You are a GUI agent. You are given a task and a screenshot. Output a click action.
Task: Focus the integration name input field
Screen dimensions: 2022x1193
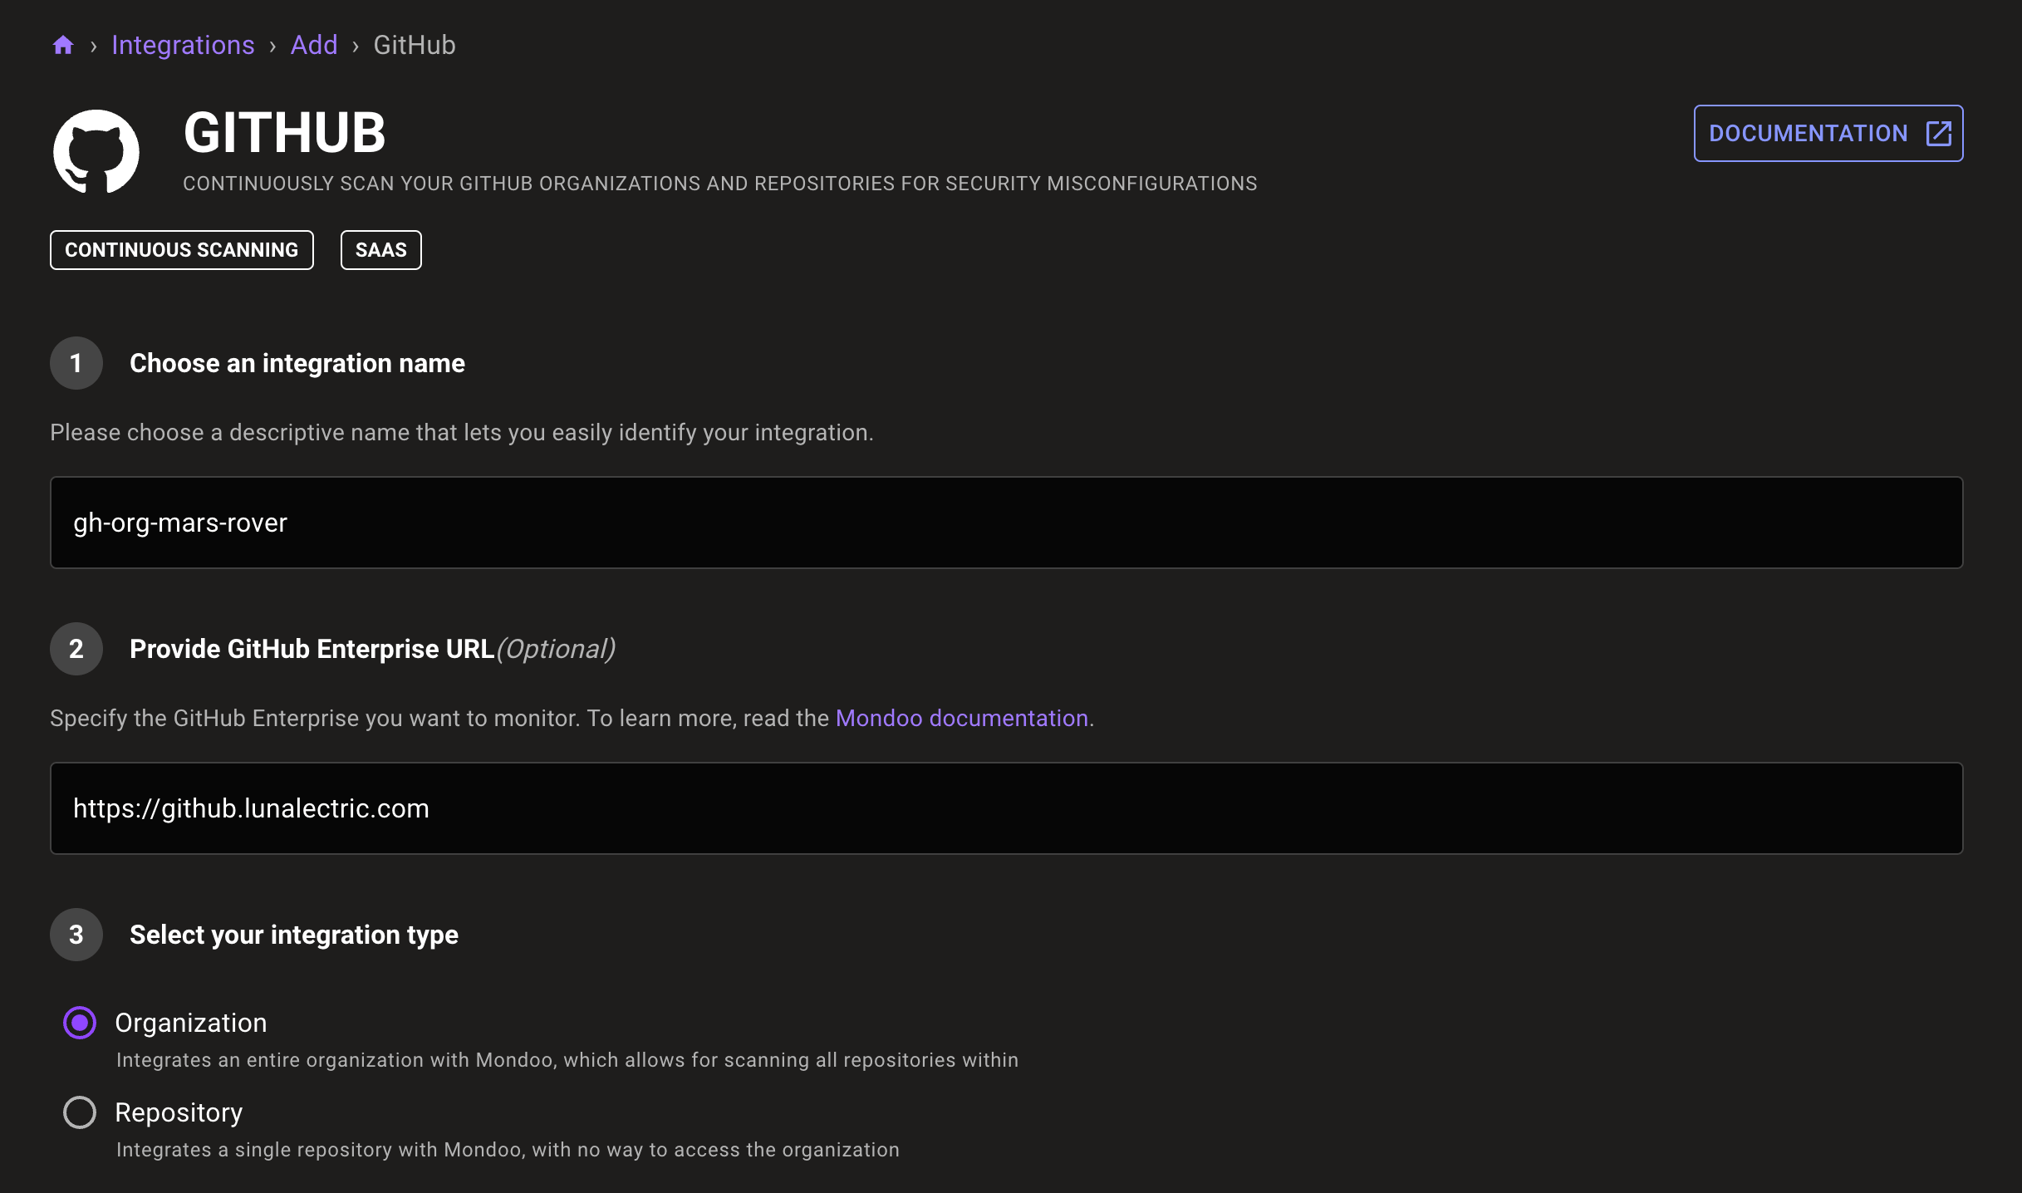point(1006,523)
